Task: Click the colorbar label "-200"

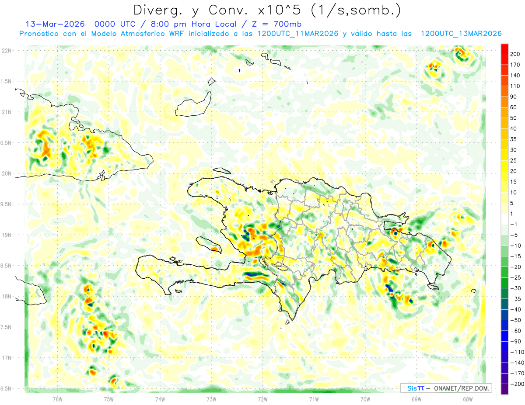Action: tap(517, 384)
